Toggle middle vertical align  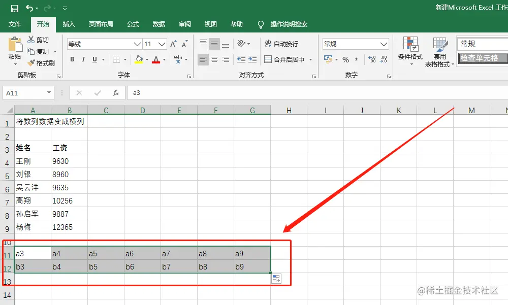[214, 44]
